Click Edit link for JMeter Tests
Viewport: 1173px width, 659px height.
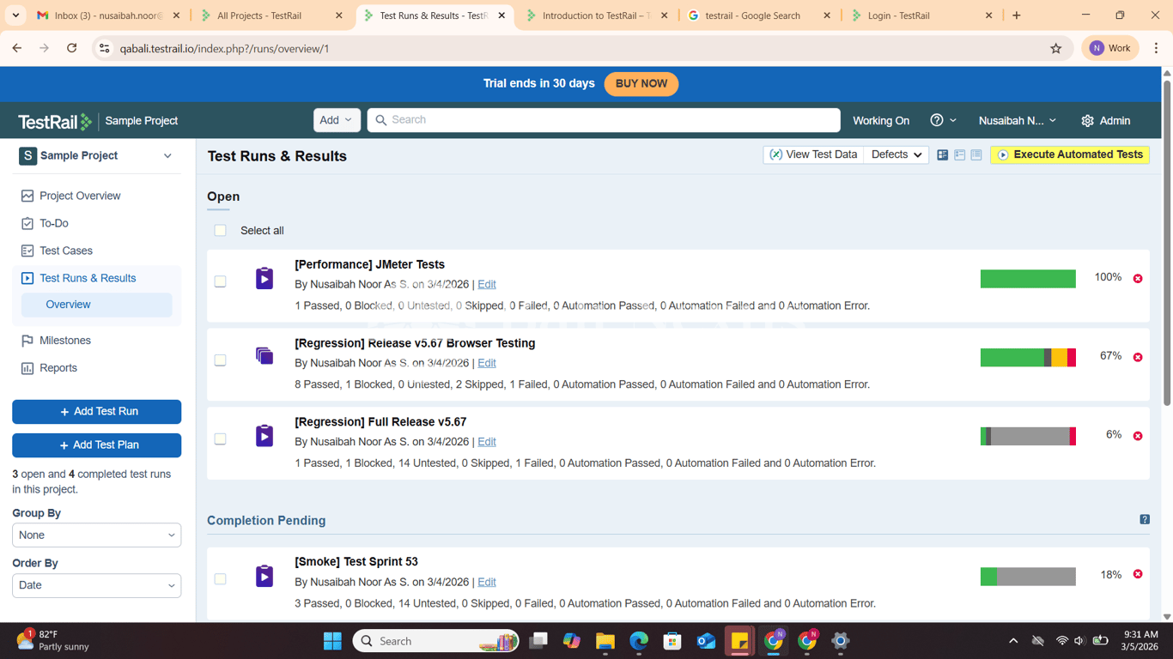(x=487, y=284)
